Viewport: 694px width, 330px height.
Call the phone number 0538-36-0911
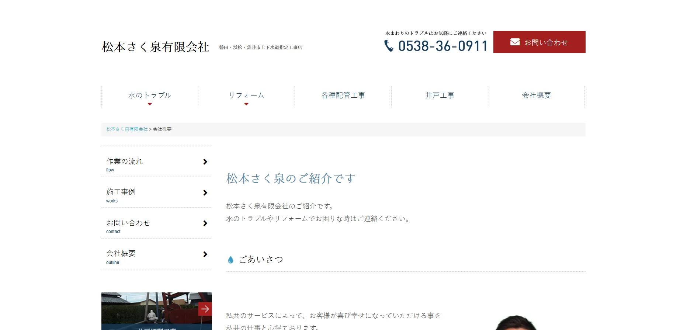[x=443, y=46]
